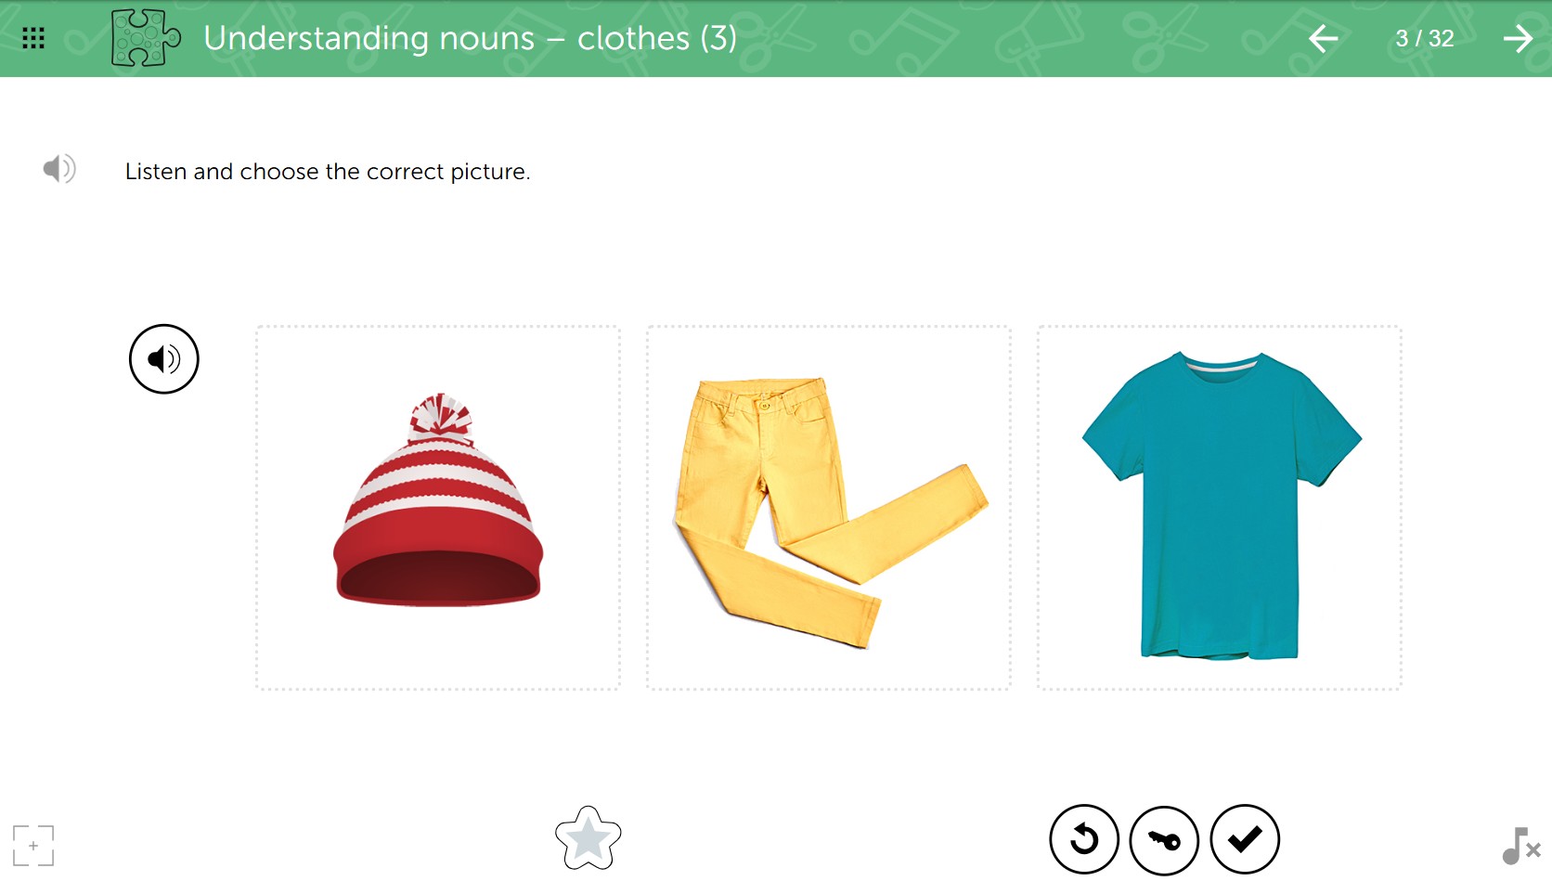The width and height of the screenshot is (1552, 881).
Task: Play the instruction audio speaker icon
Action: 59,169
